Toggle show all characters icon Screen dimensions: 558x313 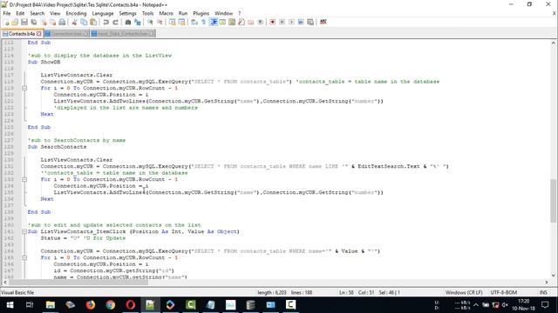coord(203,22)
